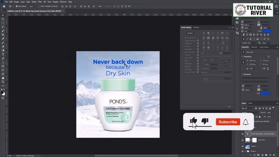Select the Gradient tool
279x157 pixels.
(x=3, y=51)
